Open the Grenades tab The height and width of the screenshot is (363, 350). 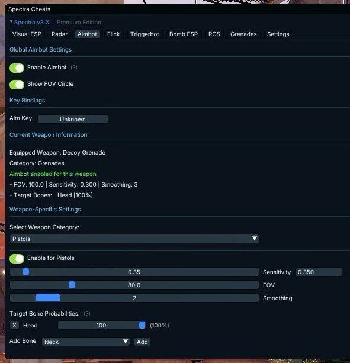pos(243,34)
